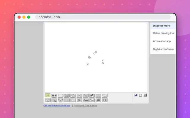Click the blue floppy disk save icon

(136, 95)
